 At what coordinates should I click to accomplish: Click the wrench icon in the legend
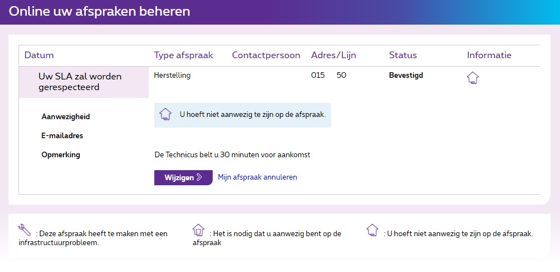point(25,230)
